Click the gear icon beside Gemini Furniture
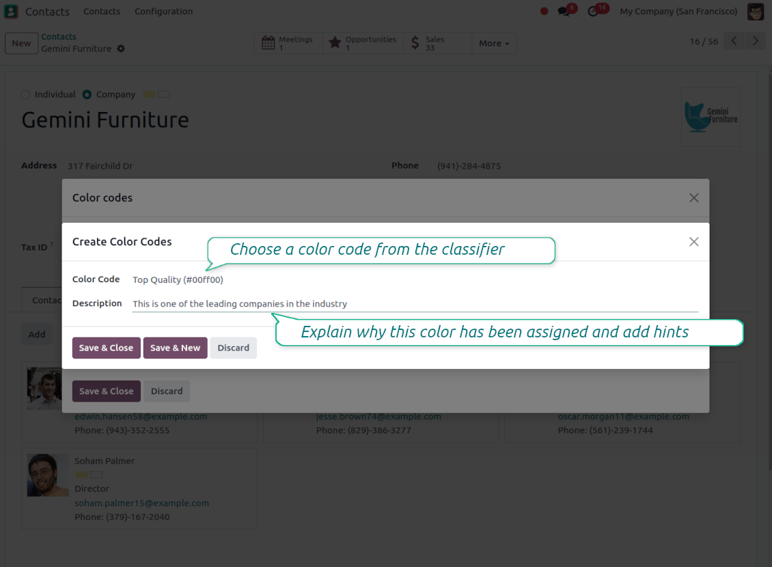772x567 pixels. 121,49
